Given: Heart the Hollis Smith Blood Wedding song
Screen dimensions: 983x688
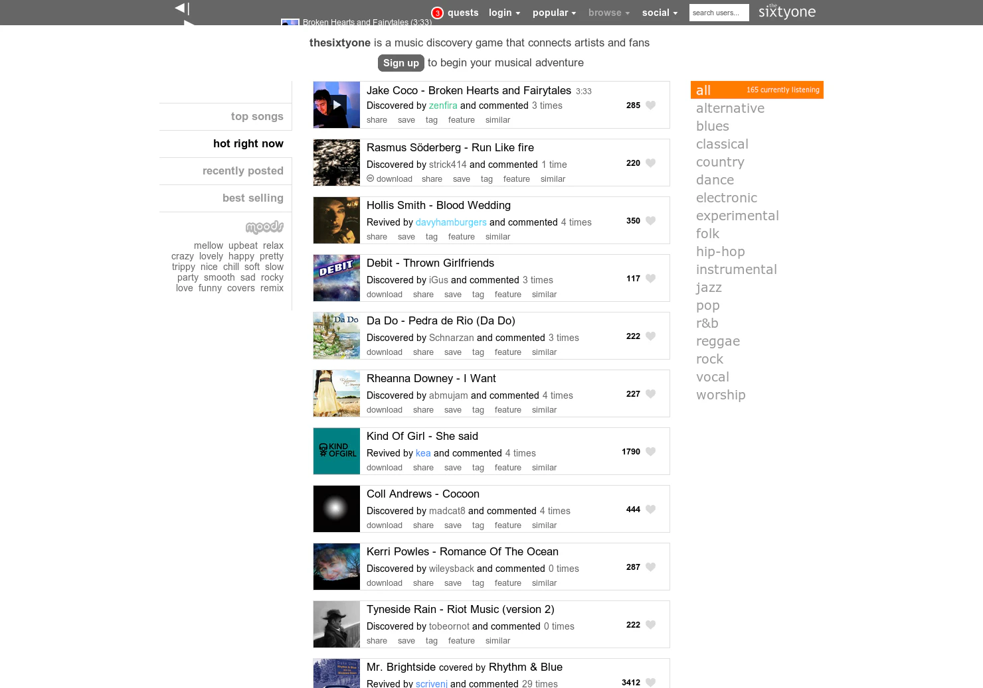Looking at the screenshot, I should [x=651, y=220].
